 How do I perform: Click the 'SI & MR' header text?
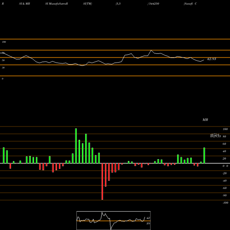click(24, 4)
